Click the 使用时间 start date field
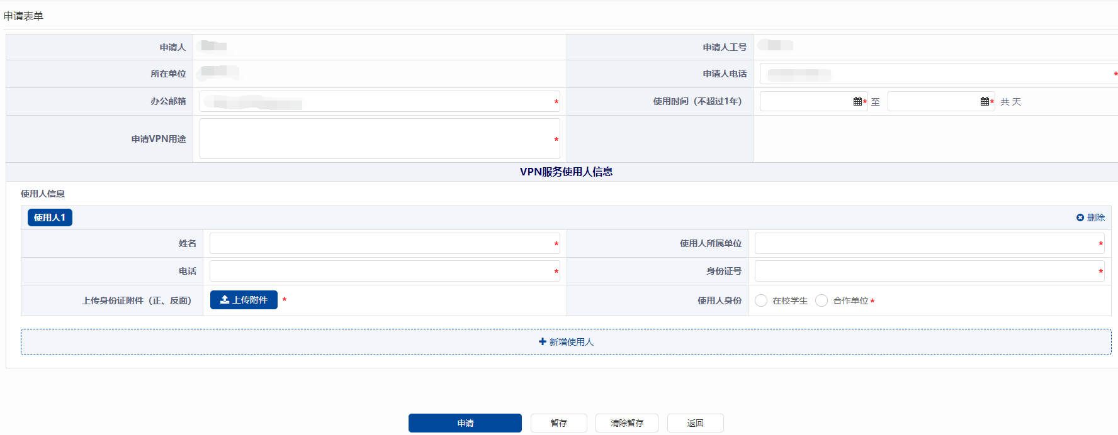1118x435 pixels. point(806,101)
